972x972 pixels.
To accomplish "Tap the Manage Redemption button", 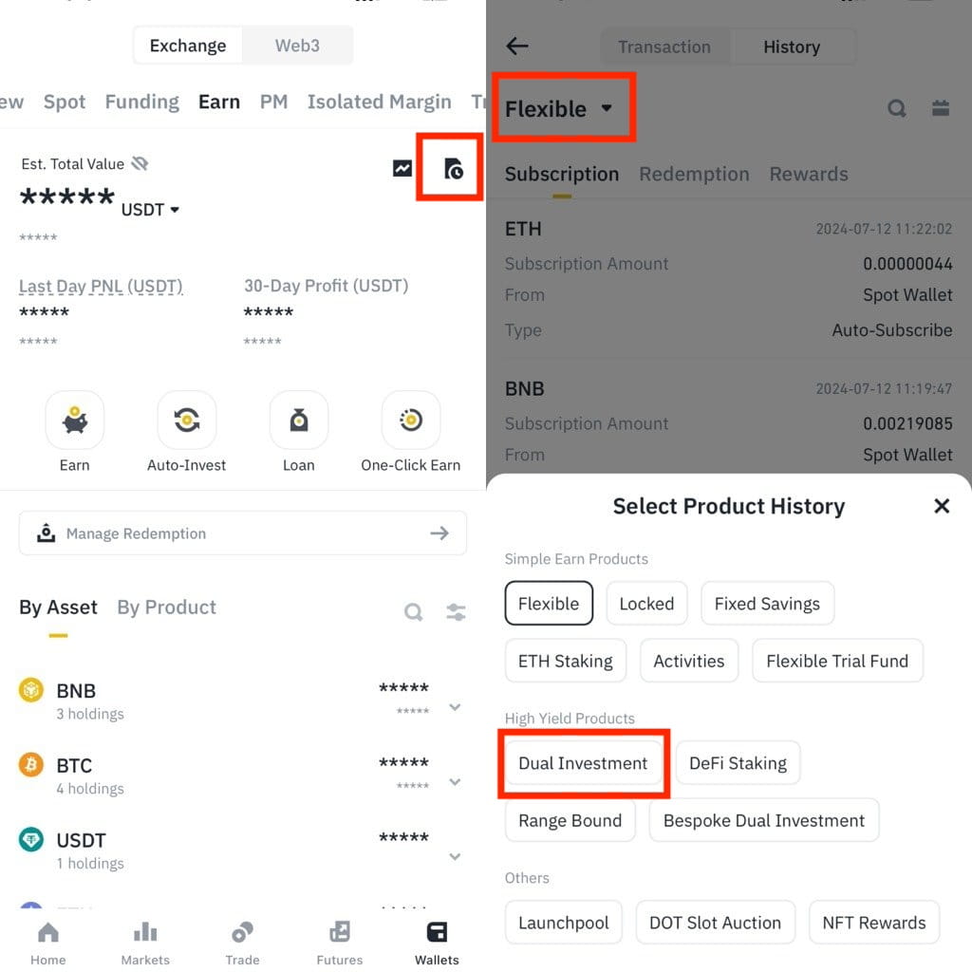I will point(243,533).
